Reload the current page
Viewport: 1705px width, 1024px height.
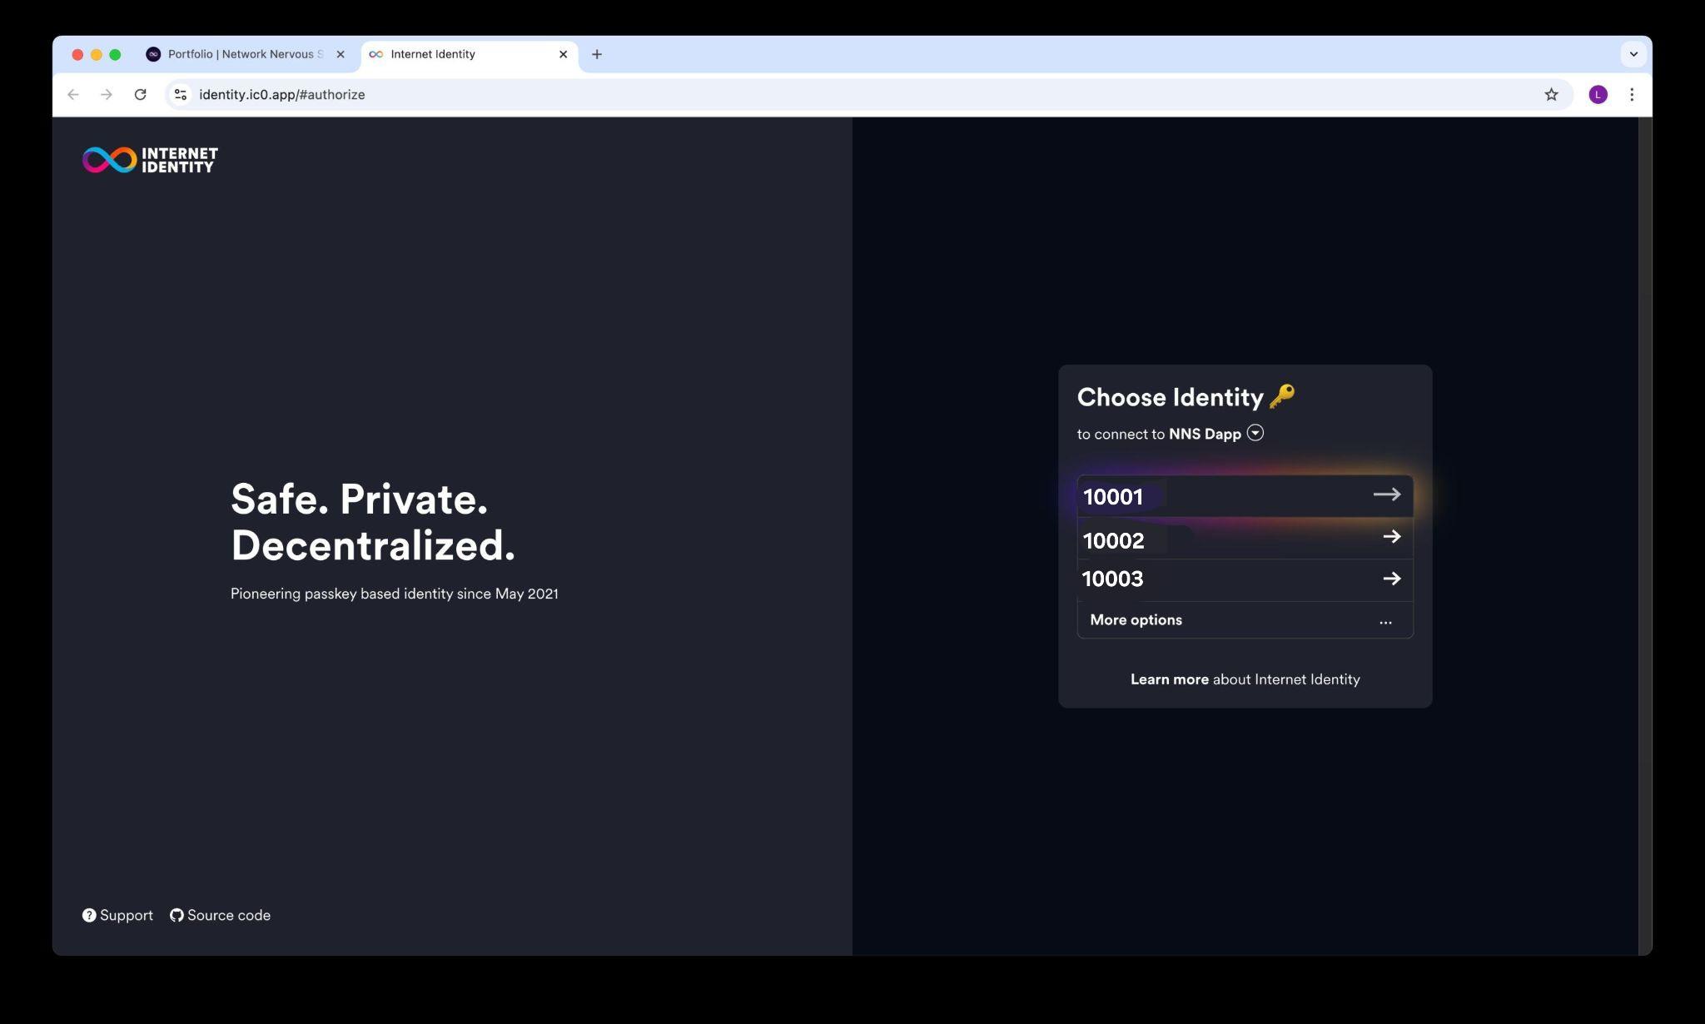coord(140,94)
